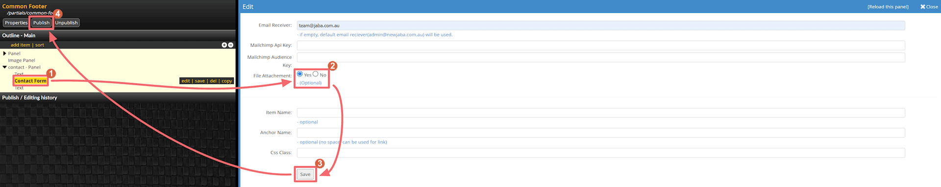Image resolution: width=941 pixels, height=187 pixels.
Task: Delete the Contact Form item
Action: 213,81
